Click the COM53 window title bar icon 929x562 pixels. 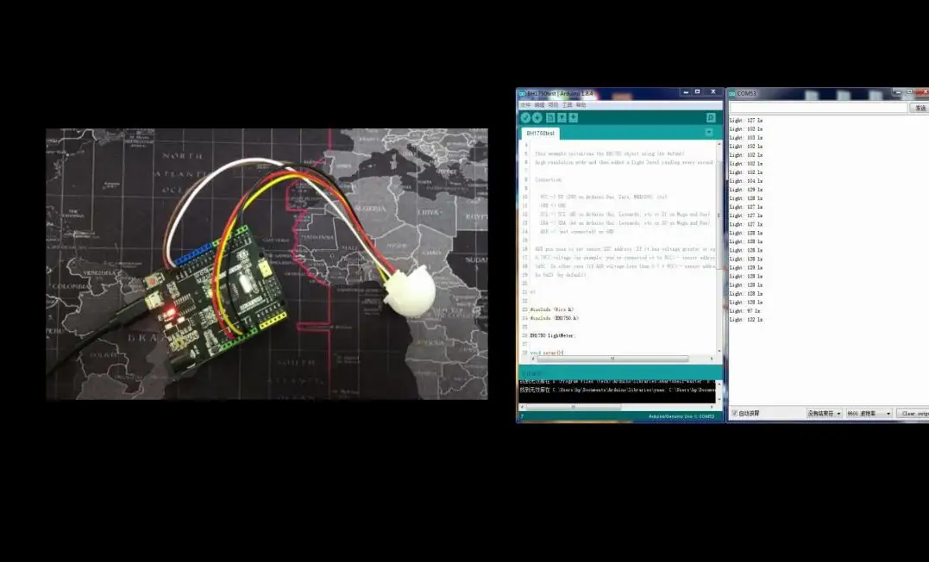pos(732,93)
